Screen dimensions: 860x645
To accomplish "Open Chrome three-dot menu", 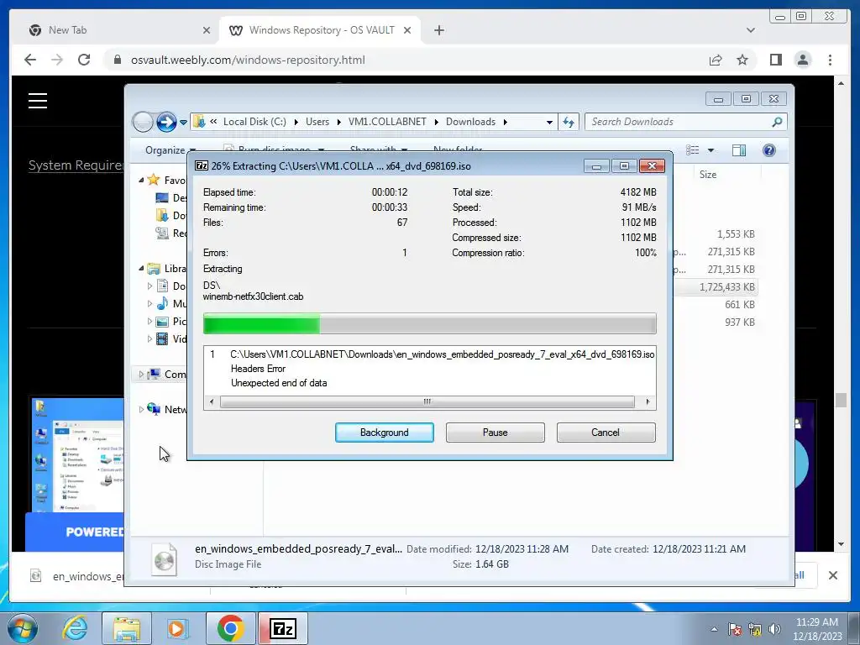I will point(830,60).
